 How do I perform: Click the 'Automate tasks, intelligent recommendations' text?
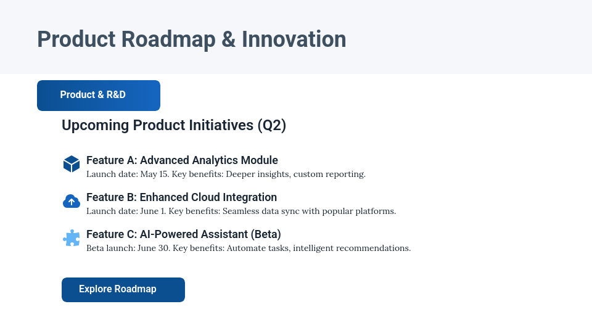click(x=318, y=249)
